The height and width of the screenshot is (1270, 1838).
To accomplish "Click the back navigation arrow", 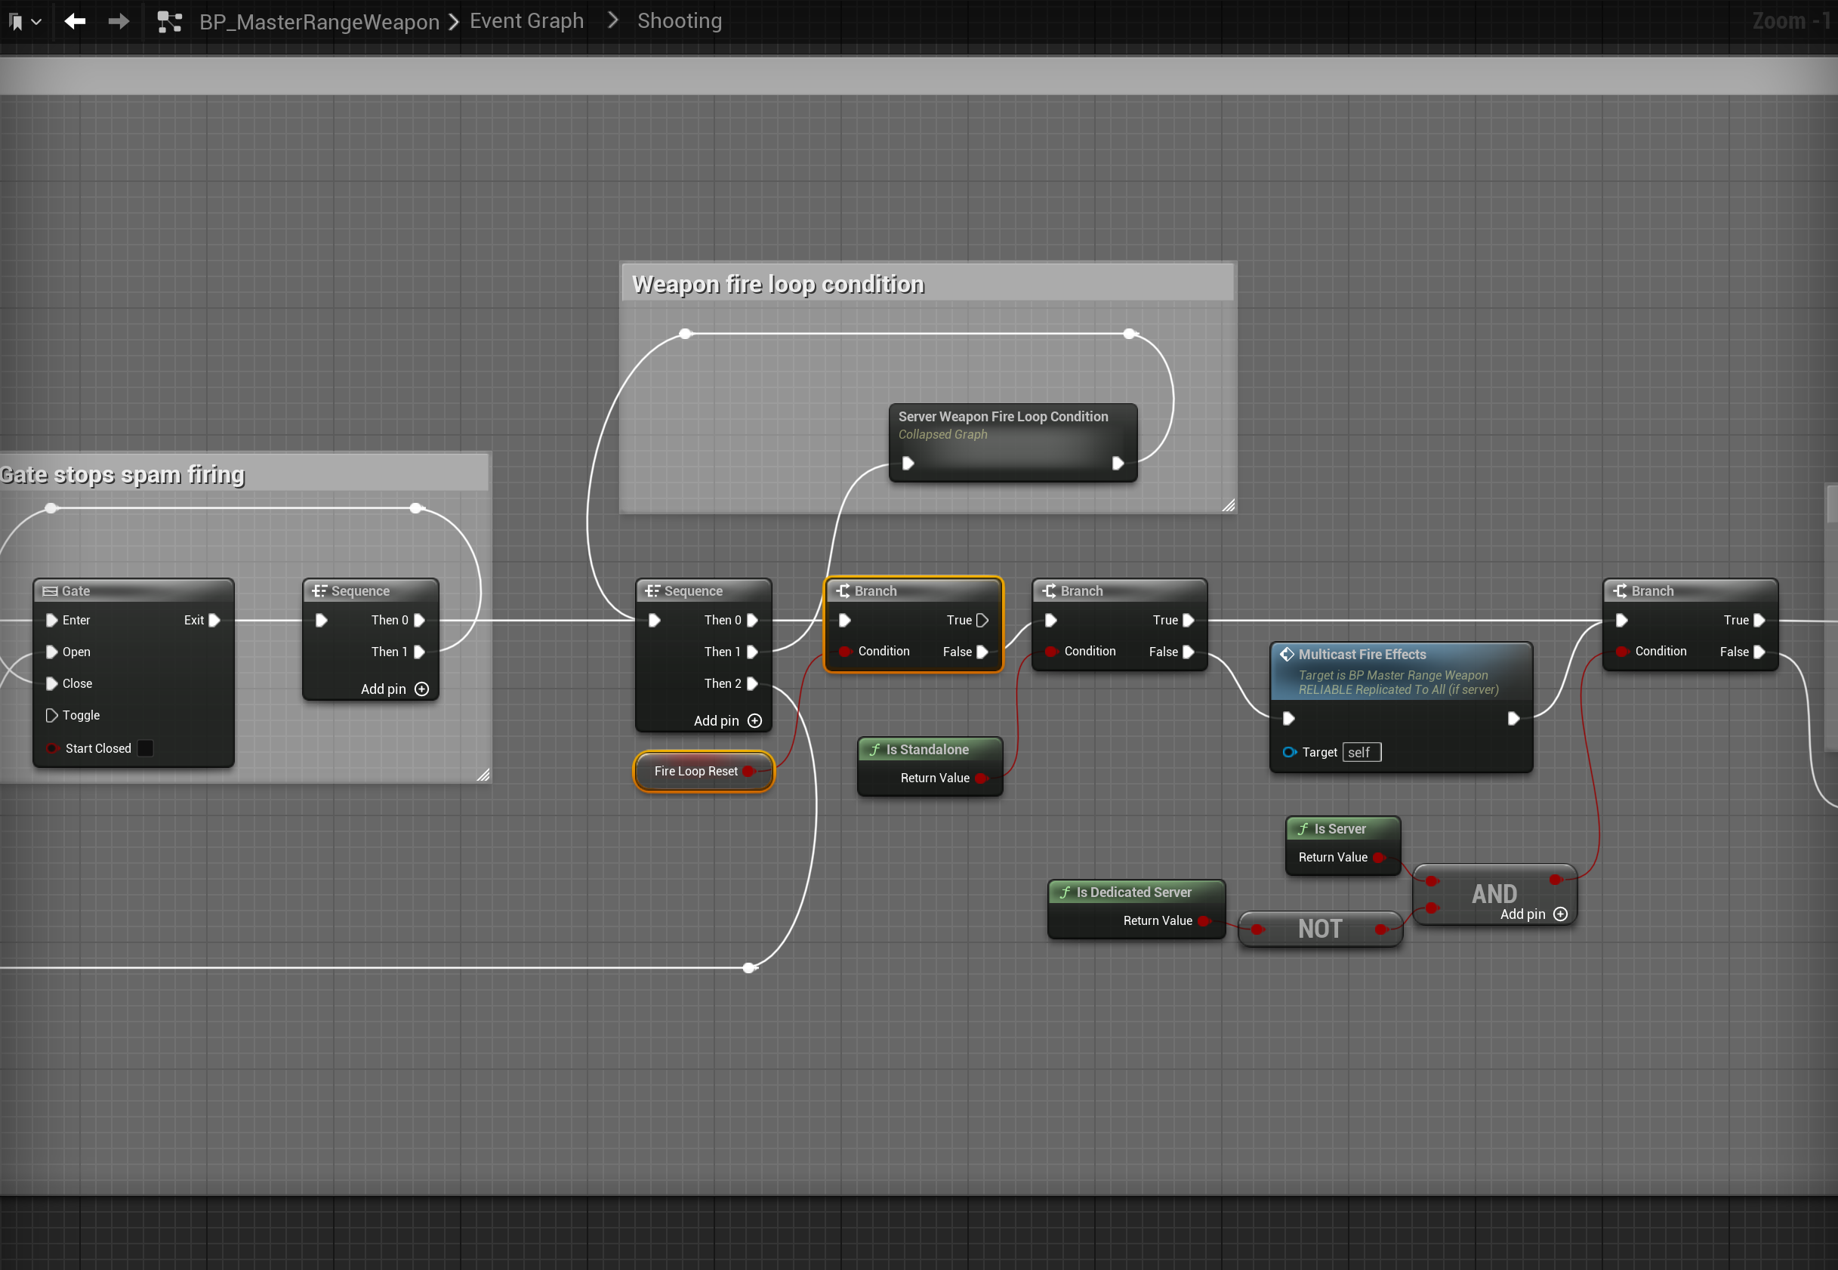I will (75, 21).
